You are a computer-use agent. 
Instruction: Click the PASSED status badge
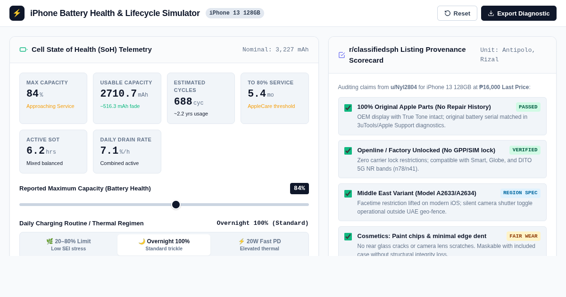pyautogui.click(x=528, y=107)
